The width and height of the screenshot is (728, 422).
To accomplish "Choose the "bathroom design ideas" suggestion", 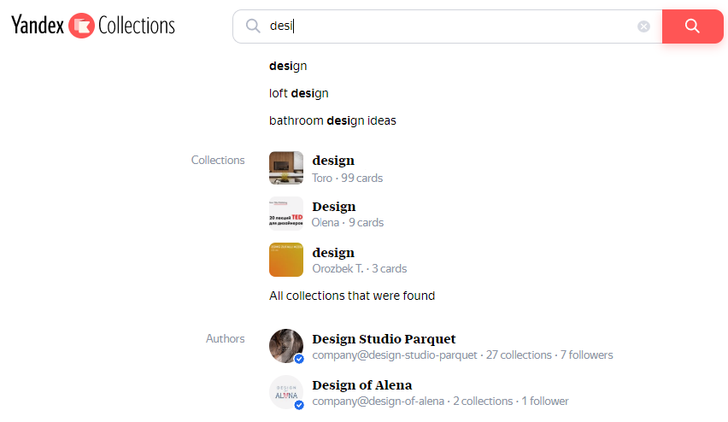I will pos(332,121).
